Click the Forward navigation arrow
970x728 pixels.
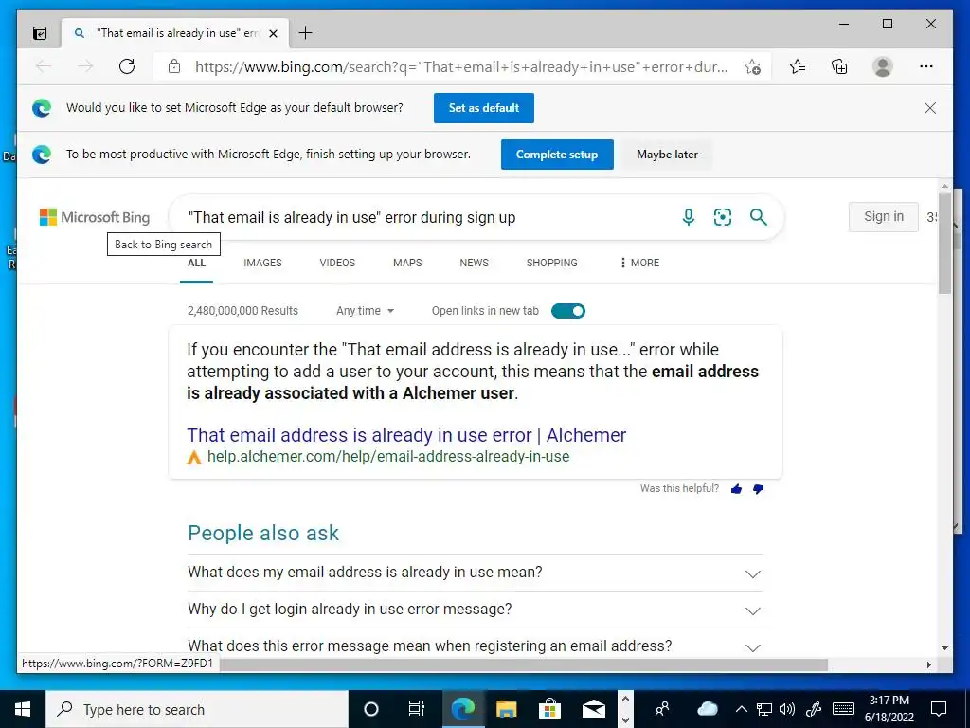pyautogui.click(x=85, y=66)
